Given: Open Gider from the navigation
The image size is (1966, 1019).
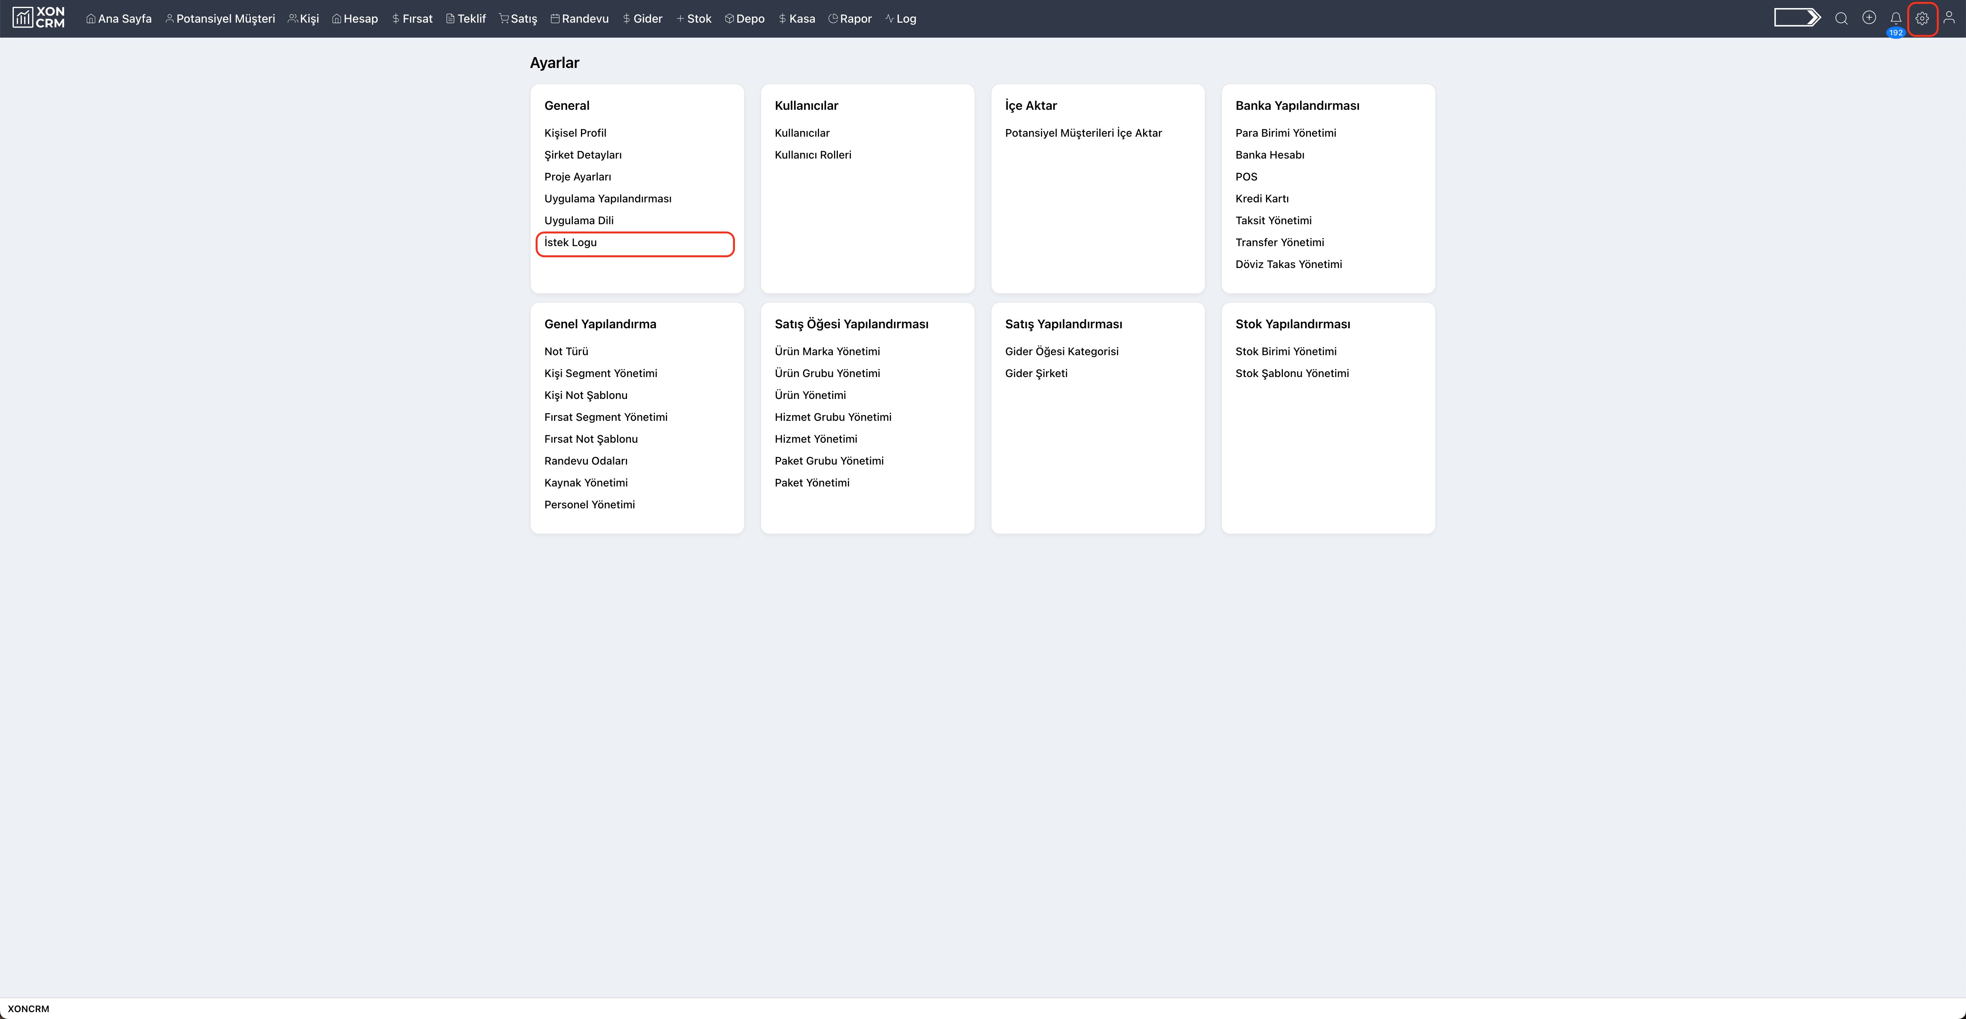Looking at the screenshot, I should (x=642, y=18).
